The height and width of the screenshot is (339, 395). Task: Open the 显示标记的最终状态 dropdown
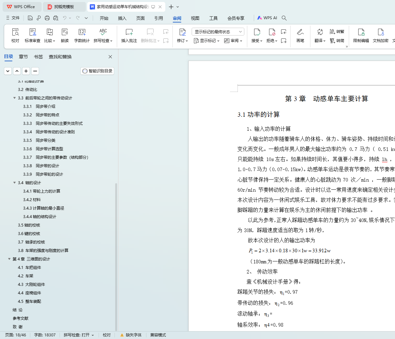click(218, 32)
